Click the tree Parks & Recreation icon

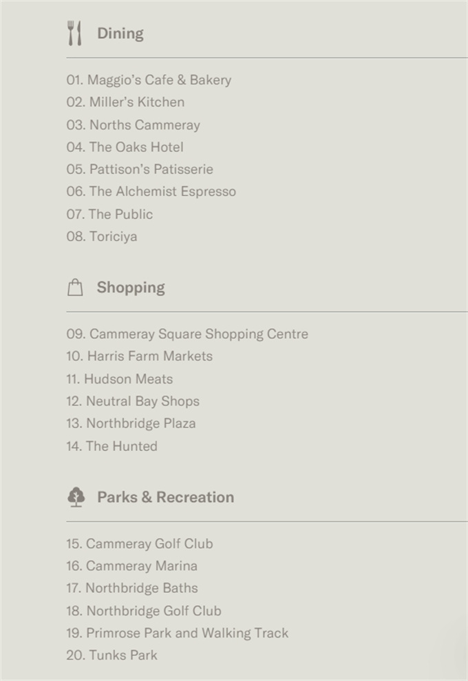click(76, 497)
